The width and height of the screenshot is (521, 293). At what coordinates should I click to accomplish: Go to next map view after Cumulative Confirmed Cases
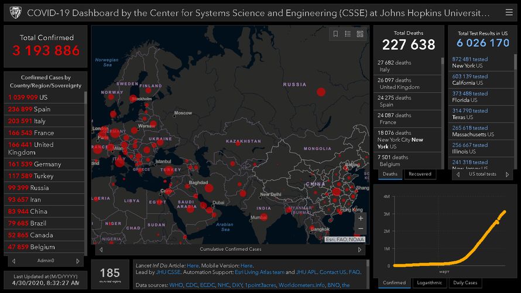[360, 249]
